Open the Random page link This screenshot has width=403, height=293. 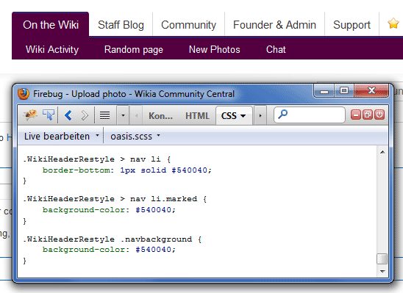click(134, 49)
